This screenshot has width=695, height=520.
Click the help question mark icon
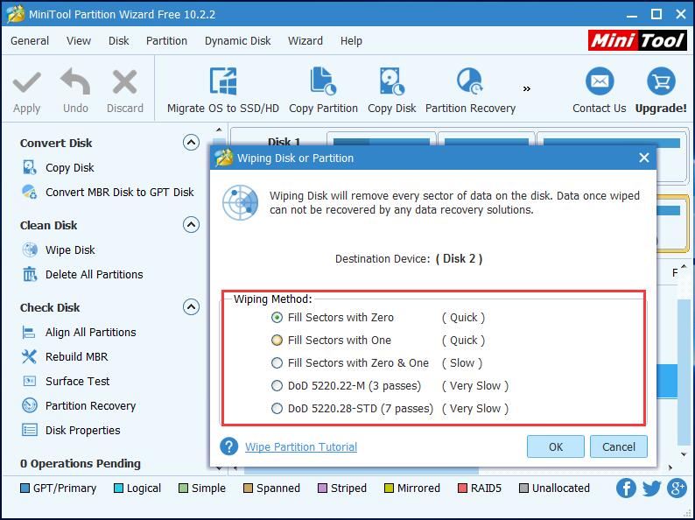[228, 446]
